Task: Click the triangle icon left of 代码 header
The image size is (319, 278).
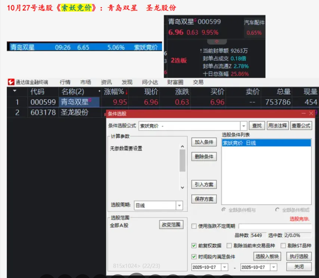Action: click(x=15, y=91)
